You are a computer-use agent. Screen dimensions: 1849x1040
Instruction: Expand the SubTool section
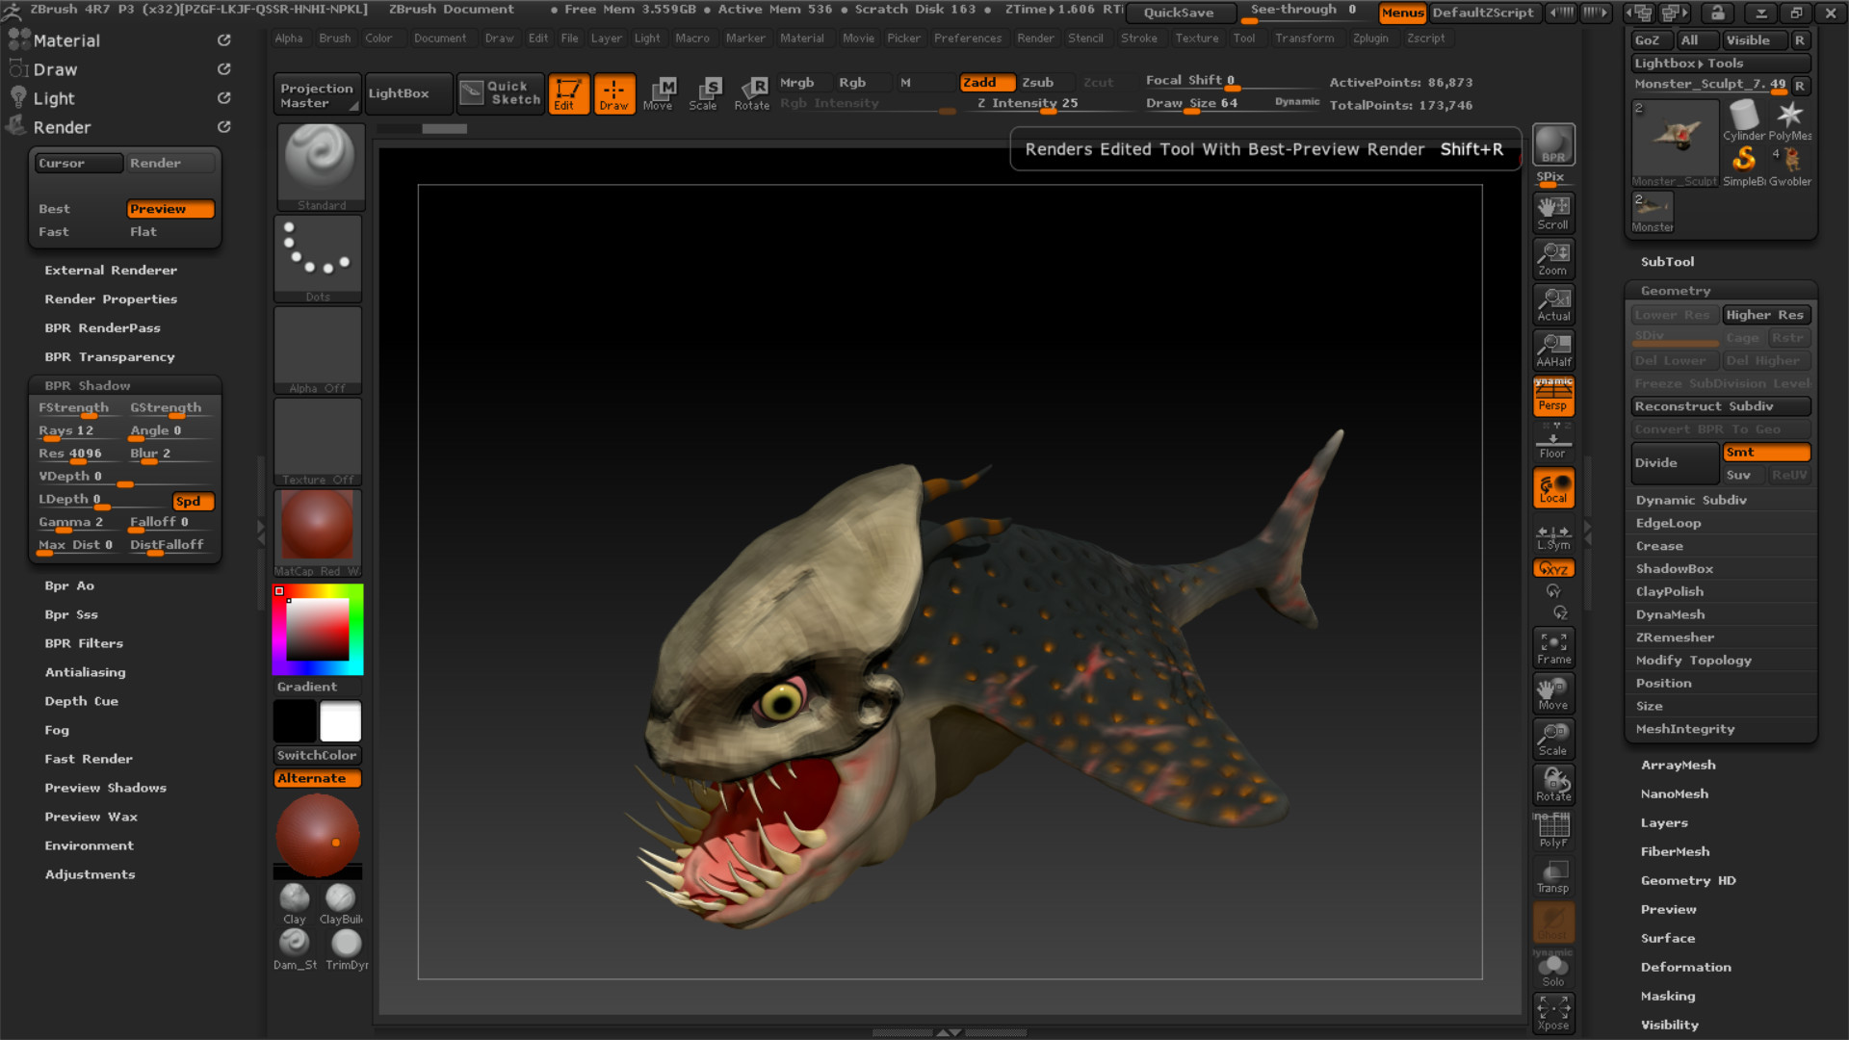[x=1667, y=262]
